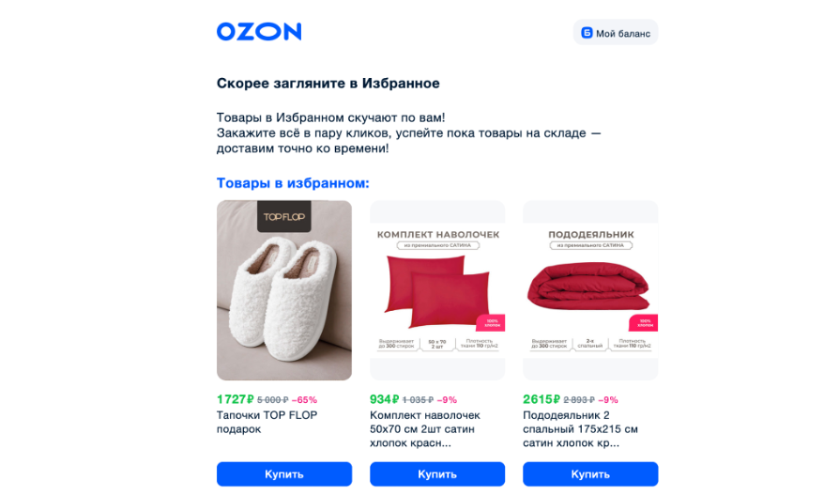Click the Товары в избранном heading
This screenshot has width=839, height=496.
(x=293, y=183)
